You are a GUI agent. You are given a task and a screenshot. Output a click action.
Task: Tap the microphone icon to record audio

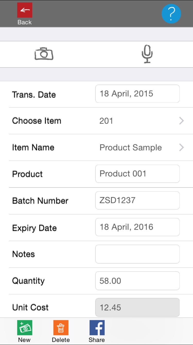point(147,54)
